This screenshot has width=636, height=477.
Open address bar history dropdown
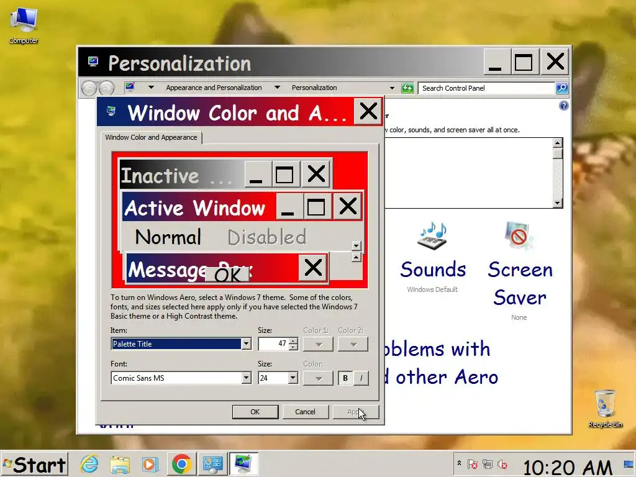coord(392,88)
